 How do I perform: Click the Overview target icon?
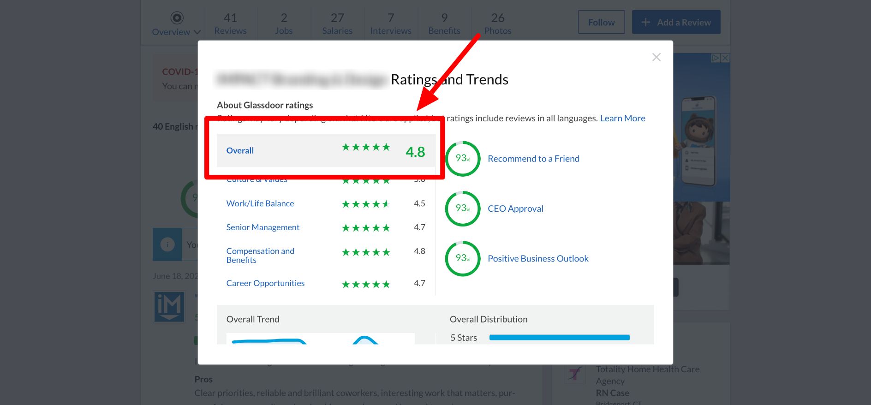[177, 18]
